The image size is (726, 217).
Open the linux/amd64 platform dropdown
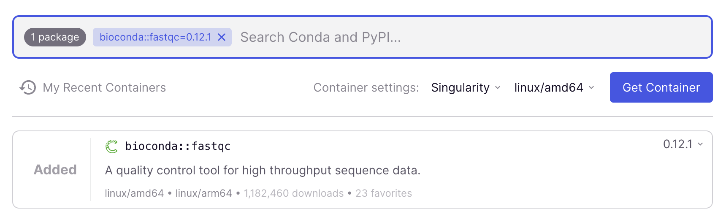(549, 87)
